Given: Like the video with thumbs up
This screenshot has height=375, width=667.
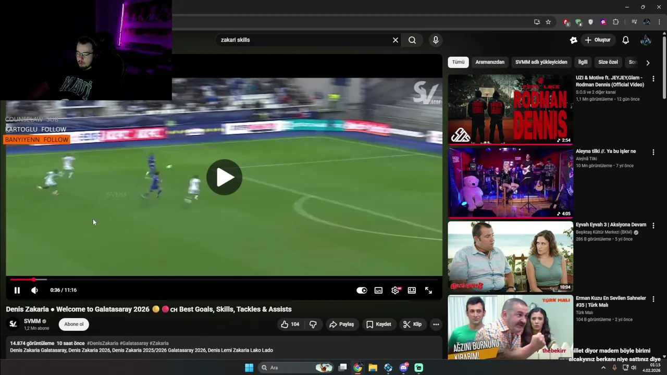Looking at the screenshot, I should pos(290,324).
